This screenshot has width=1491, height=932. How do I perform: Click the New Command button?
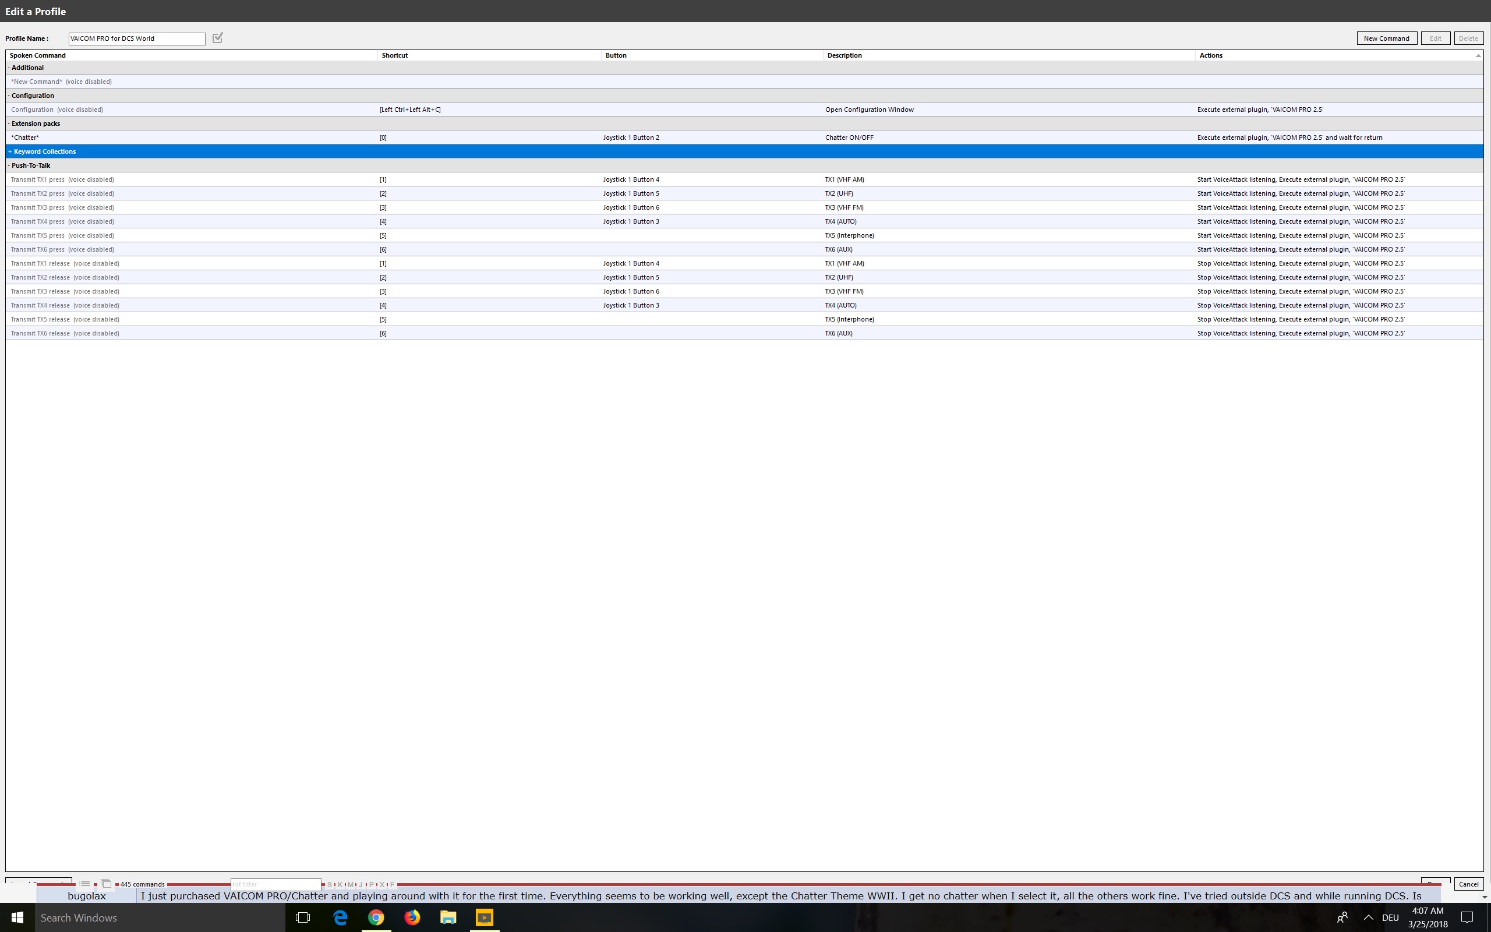tap(1386, 38)
